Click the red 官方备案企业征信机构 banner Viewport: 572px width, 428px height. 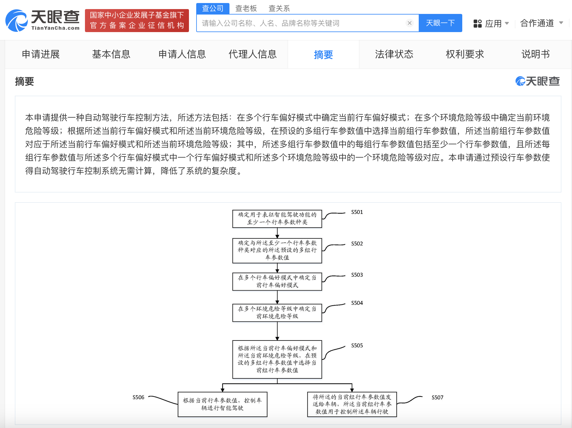137,20
